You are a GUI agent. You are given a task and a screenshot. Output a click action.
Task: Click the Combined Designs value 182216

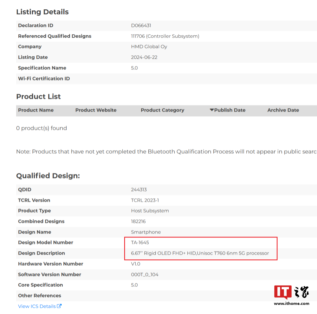pos(138,221)
